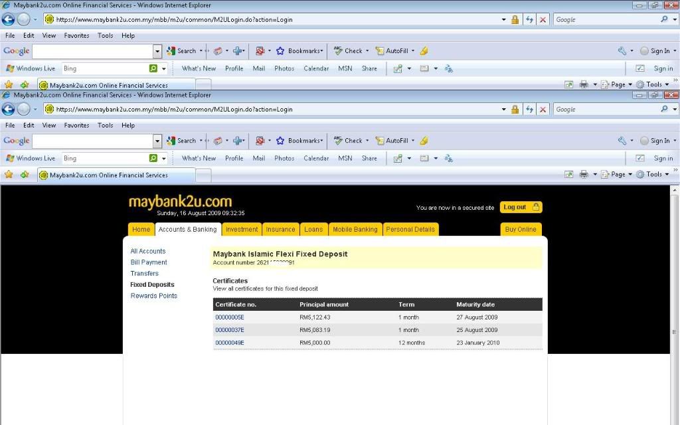This screenshot has height=425, width=680.
Task: Expand the search provider dropdown in front window
Action: pos(675,110)
